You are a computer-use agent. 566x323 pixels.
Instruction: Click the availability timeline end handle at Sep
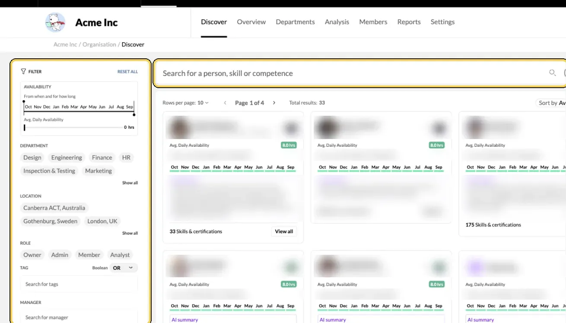click(134, 115)
